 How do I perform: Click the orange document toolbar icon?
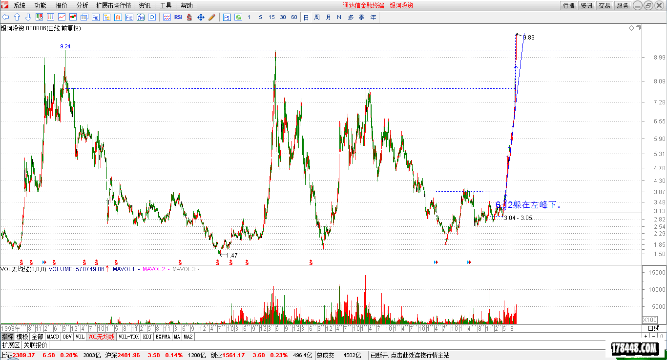[x=118, y=17]
